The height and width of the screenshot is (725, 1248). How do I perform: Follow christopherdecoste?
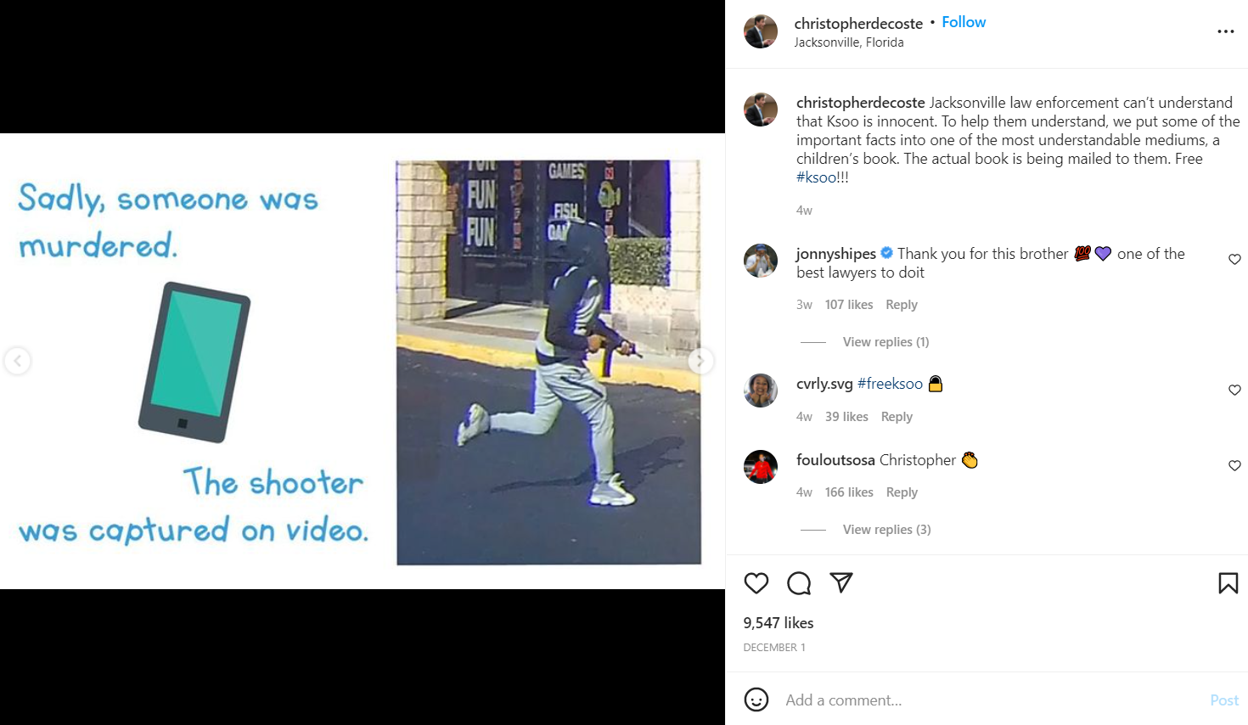964,22
